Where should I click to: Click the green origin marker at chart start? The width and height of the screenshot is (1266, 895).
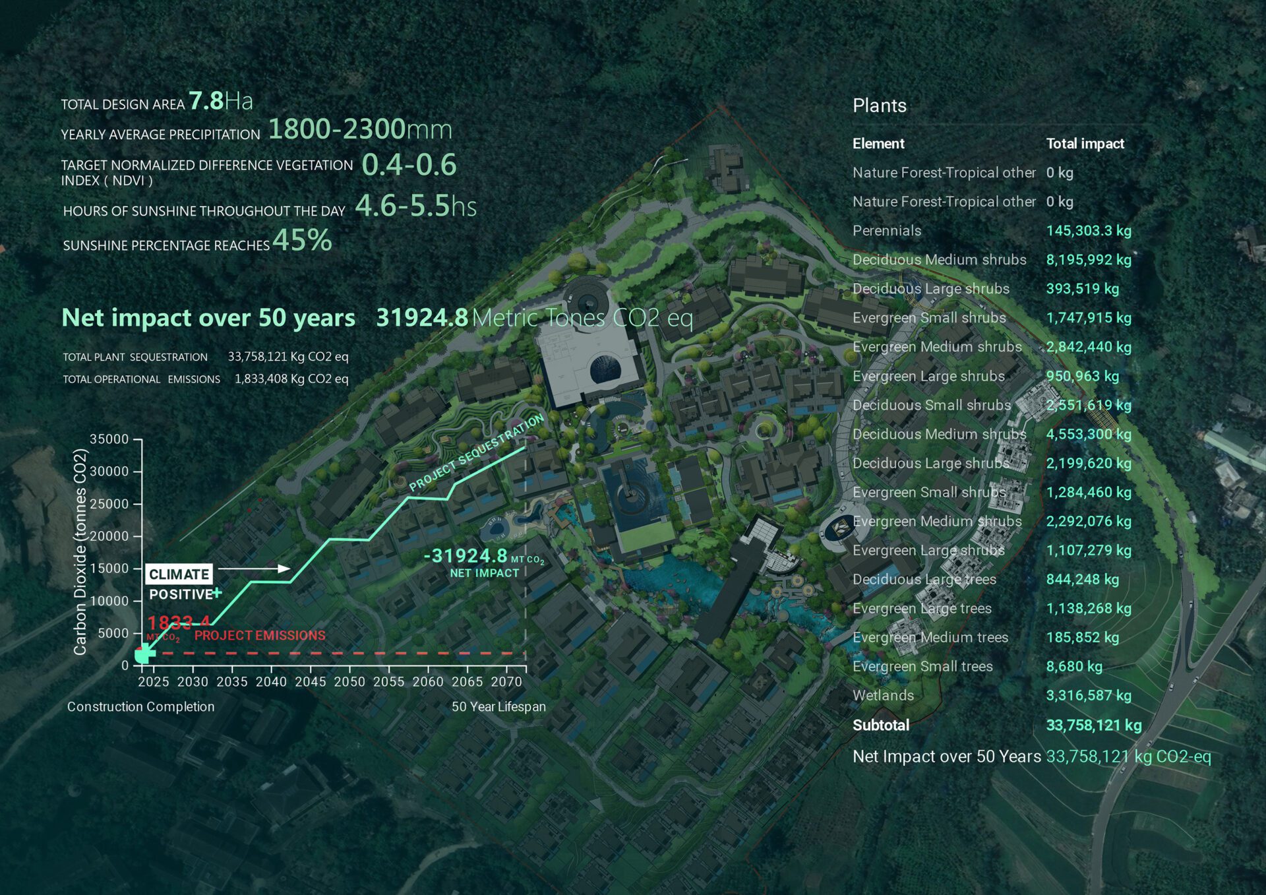[x=144, y=654]
